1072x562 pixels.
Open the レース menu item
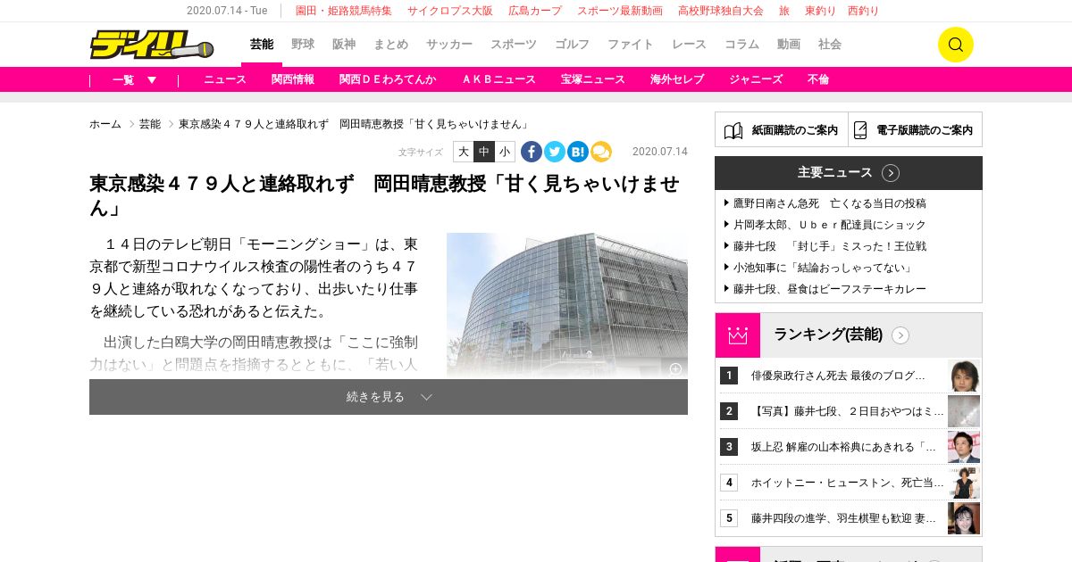[689, 45]
